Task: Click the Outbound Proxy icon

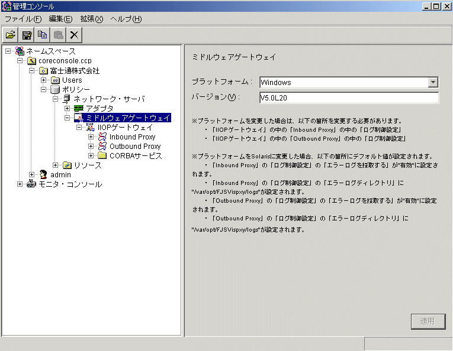Action: (102, 146)
